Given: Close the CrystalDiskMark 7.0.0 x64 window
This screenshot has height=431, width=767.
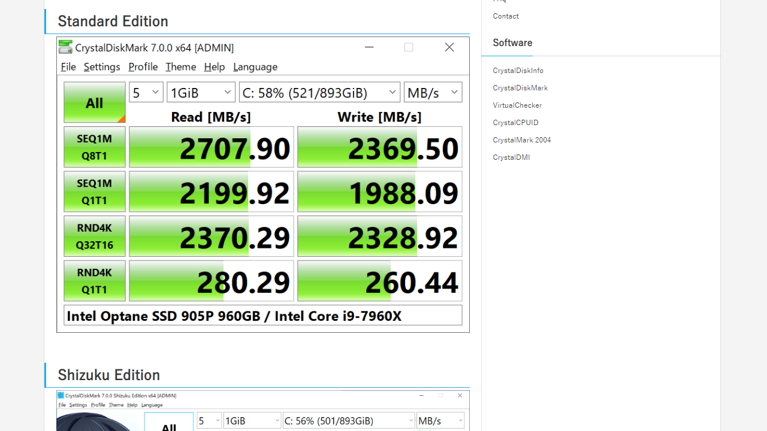Looking at the screenshot, I should pos(449,47).
